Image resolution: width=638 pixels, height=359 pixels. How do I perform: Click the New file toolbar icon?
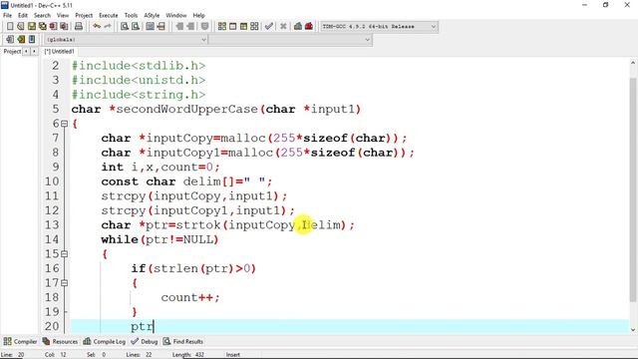click(x=10, y=27)
